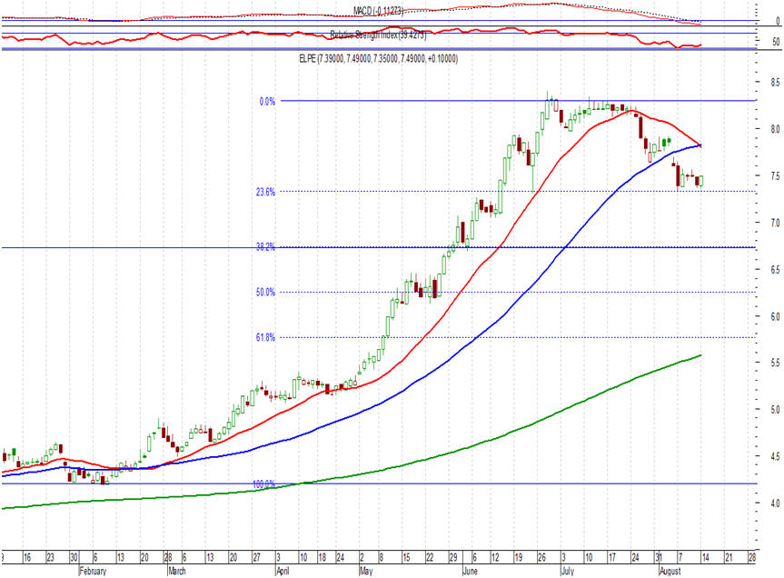Click the 4.5 price axis value
Image resolution: width=784 pixels, height=578 pixels.
coord(775,456)
